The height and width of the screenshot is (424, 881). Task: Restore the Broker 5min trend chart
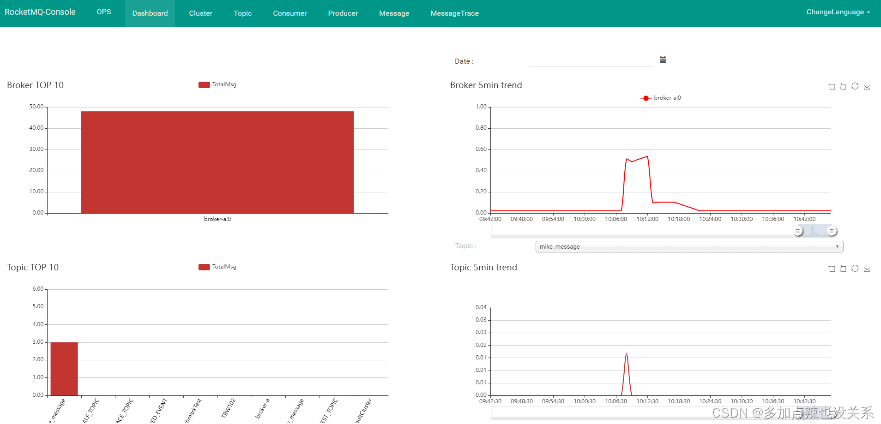point(855,86)
